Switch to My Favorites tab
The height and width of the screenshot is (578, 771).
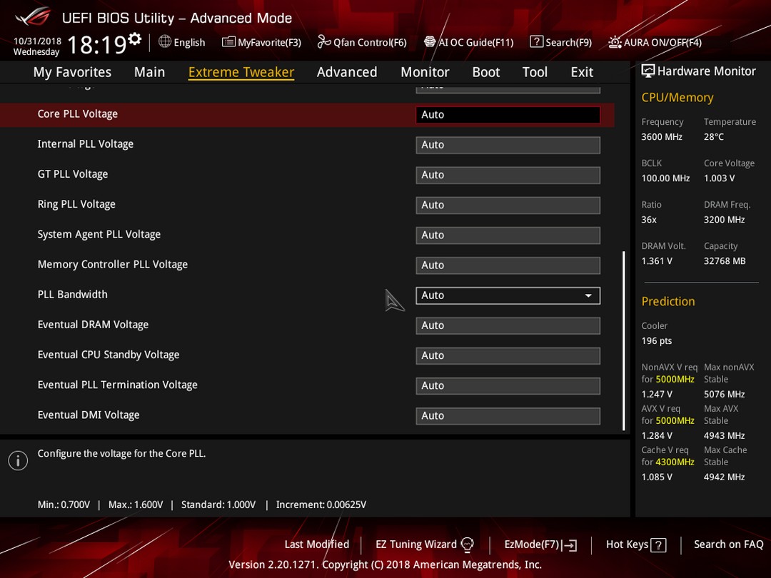point(72,72)
